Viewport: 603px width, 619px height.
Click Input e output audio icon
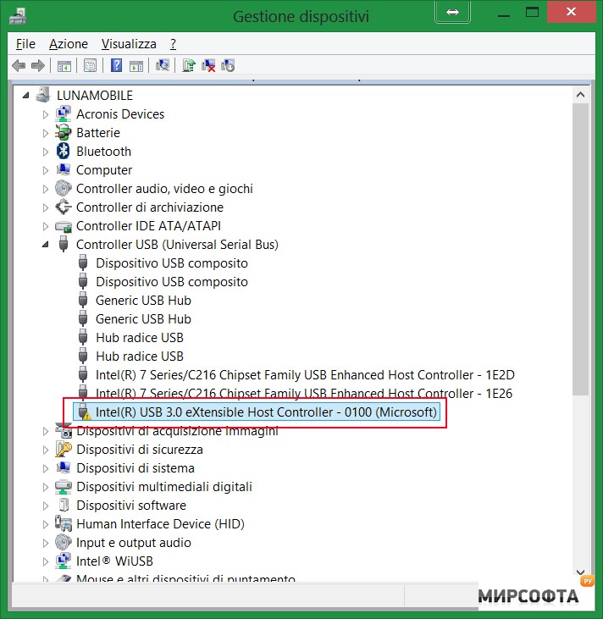click(64, 543)
